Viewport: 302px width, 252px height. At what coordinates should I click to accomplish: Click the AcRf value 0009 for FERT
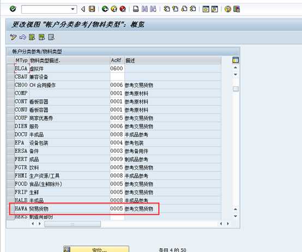coord(117,159)
